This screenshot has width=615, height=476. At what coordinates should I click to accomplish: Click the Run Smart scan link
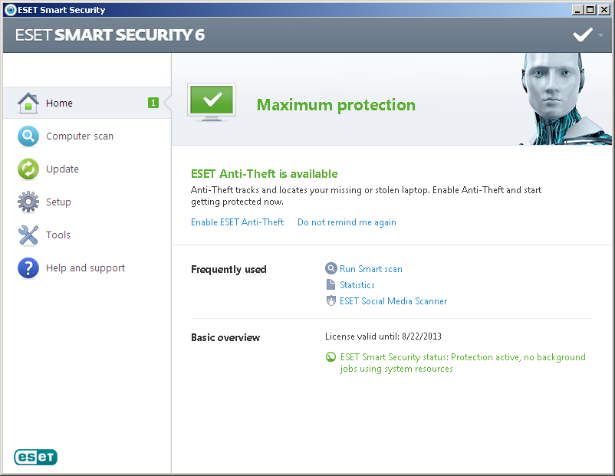coord(370,269)
